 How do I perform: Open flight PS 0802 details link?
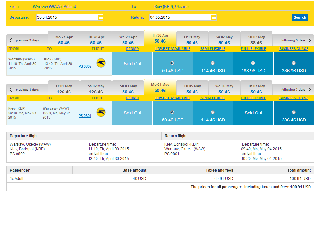85,66
